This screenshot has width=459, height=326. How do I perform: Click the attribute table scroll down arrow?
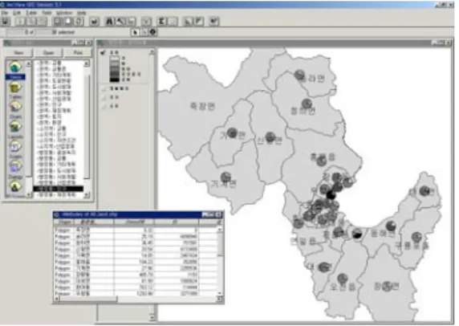pos(220,293)
